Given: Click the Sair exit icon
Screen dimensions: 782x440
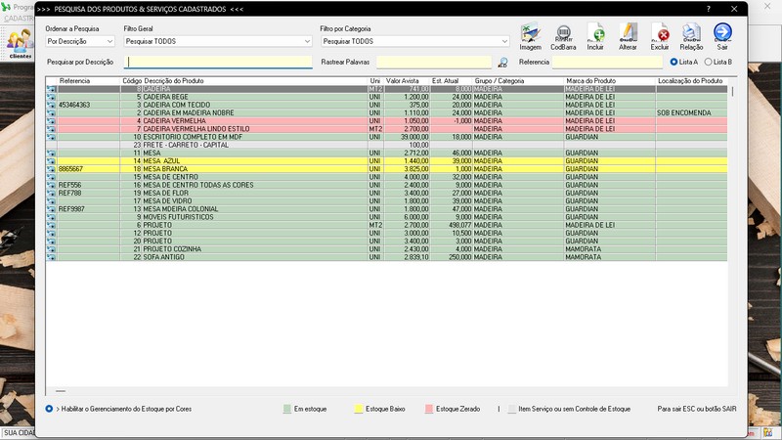Looking at the screenshot, I should [722, 36].
